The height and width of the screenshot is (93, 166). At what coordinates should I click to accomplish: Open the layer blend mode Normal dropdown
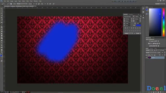pos(151,53)
